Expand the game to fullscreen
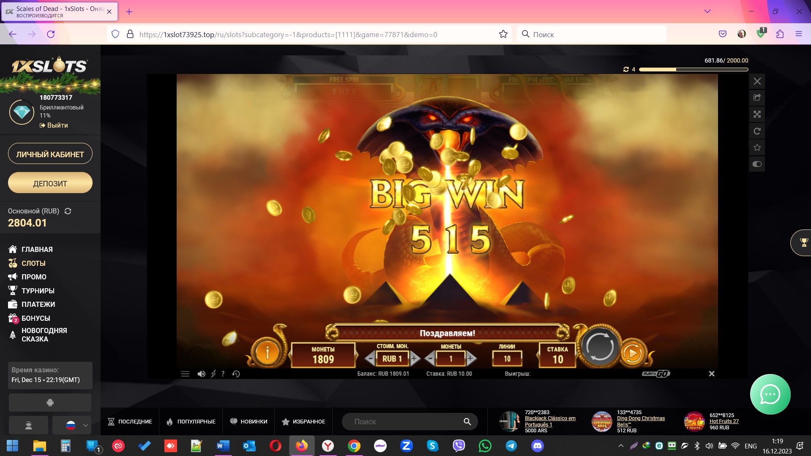 coord(757,115)
